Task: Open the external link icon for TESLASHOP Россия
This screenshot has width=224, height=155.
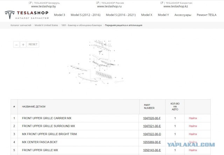Action: pyautogui.click(x=97, y=3)
